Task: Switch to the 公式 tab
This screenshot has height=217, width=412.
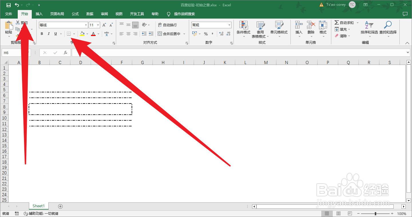Action: [75, 14]
